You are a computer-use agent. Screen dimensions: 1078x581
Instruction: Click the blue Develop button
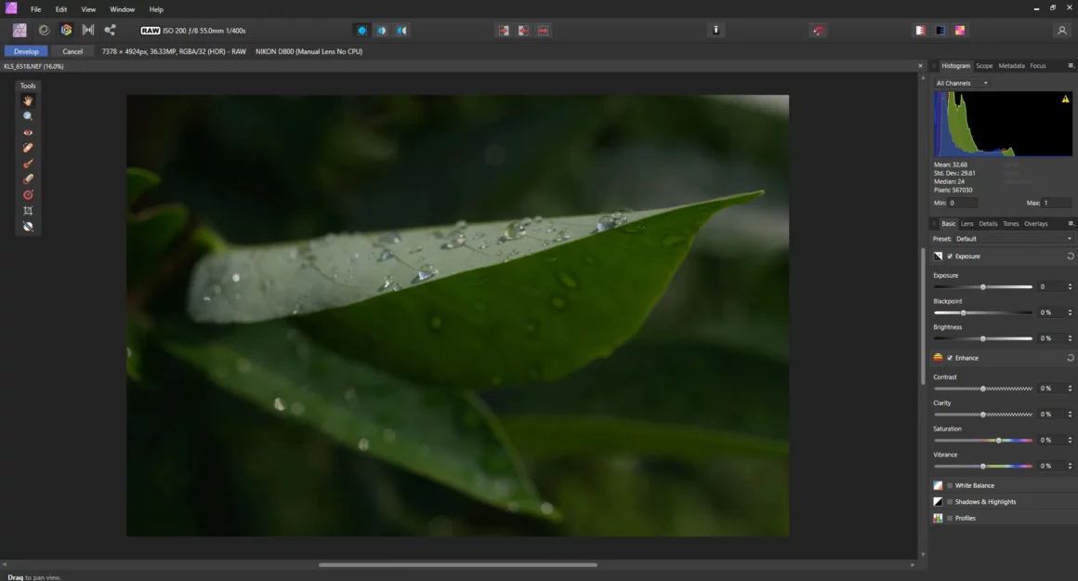coord(26,51)
